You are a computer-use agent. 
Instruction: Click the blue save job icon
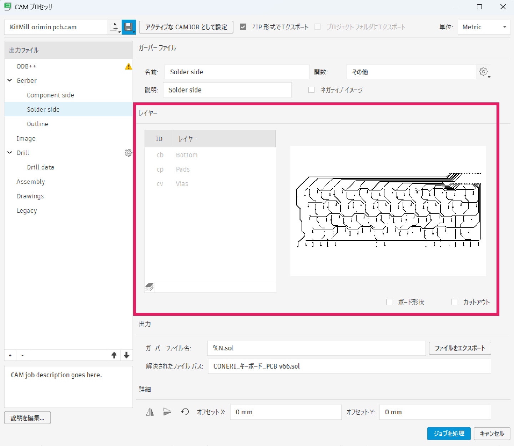click(x=128, y=27)
